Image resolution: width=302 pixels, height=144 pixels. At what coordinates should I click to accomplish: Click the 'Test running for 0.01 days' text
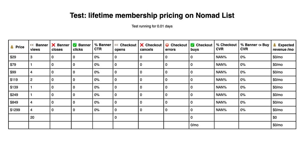tap(152, 26)
